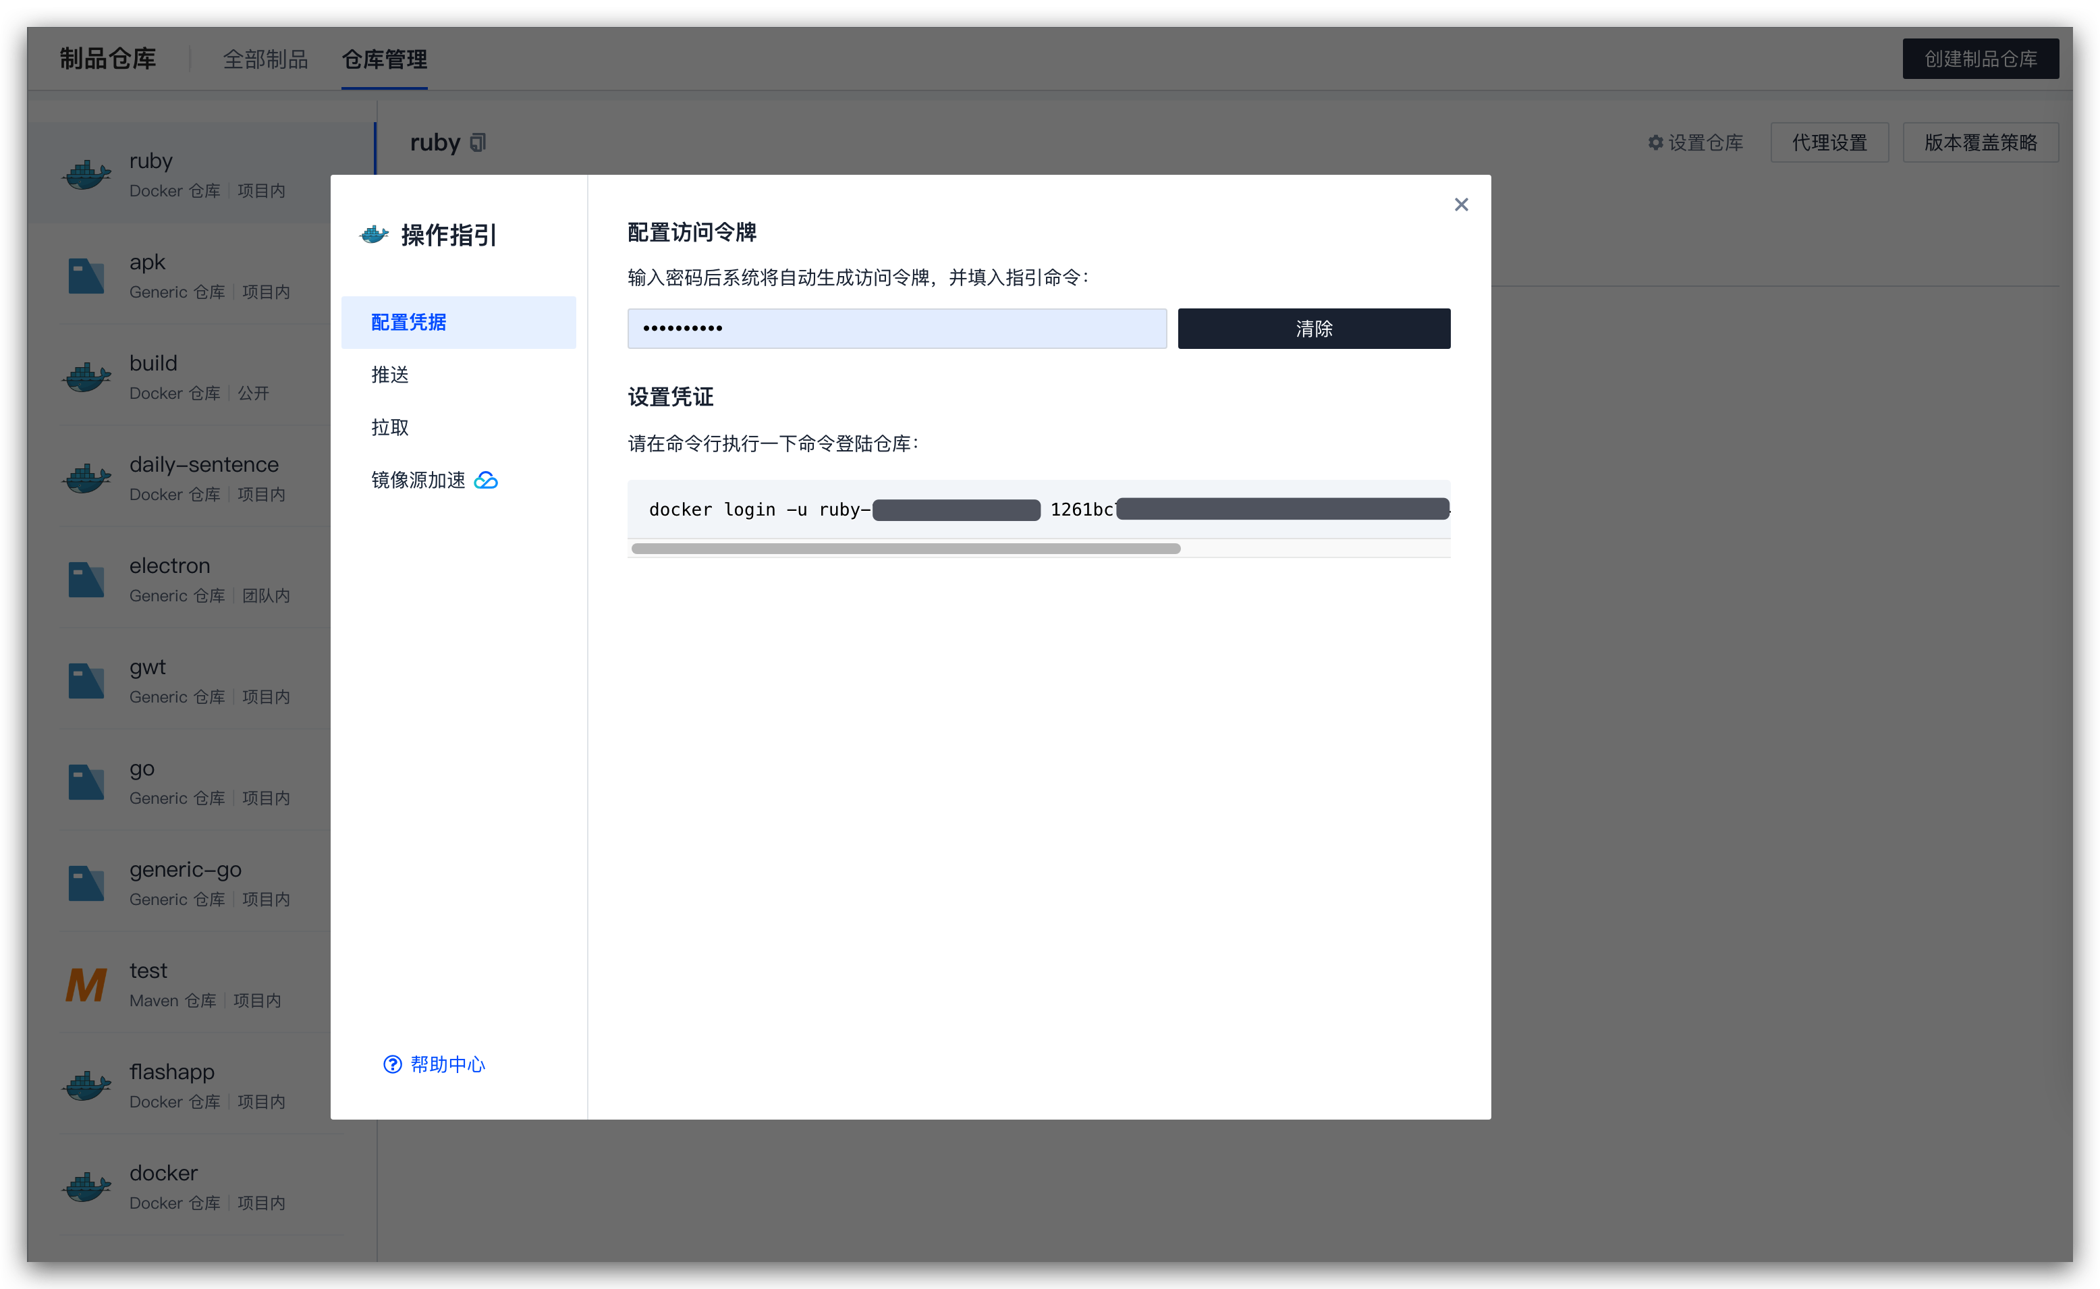2100x1289 pixels.
Task: Select the docker repository name at the bottom
Action: click(x=163, y=1174)
